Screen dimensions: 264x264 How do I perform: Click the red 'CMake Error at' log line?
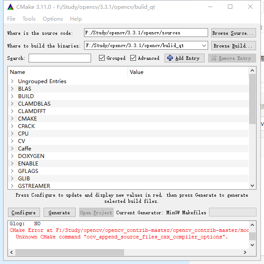(129, 230)
